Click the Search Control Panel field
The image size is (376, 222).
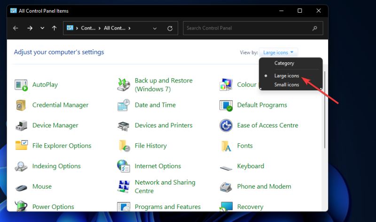[x=249, y=28]
